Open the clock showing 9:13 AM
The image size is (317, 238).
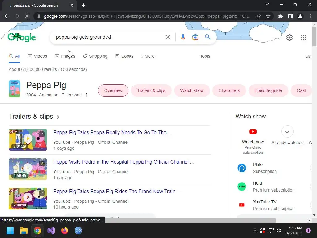[294, 231]
